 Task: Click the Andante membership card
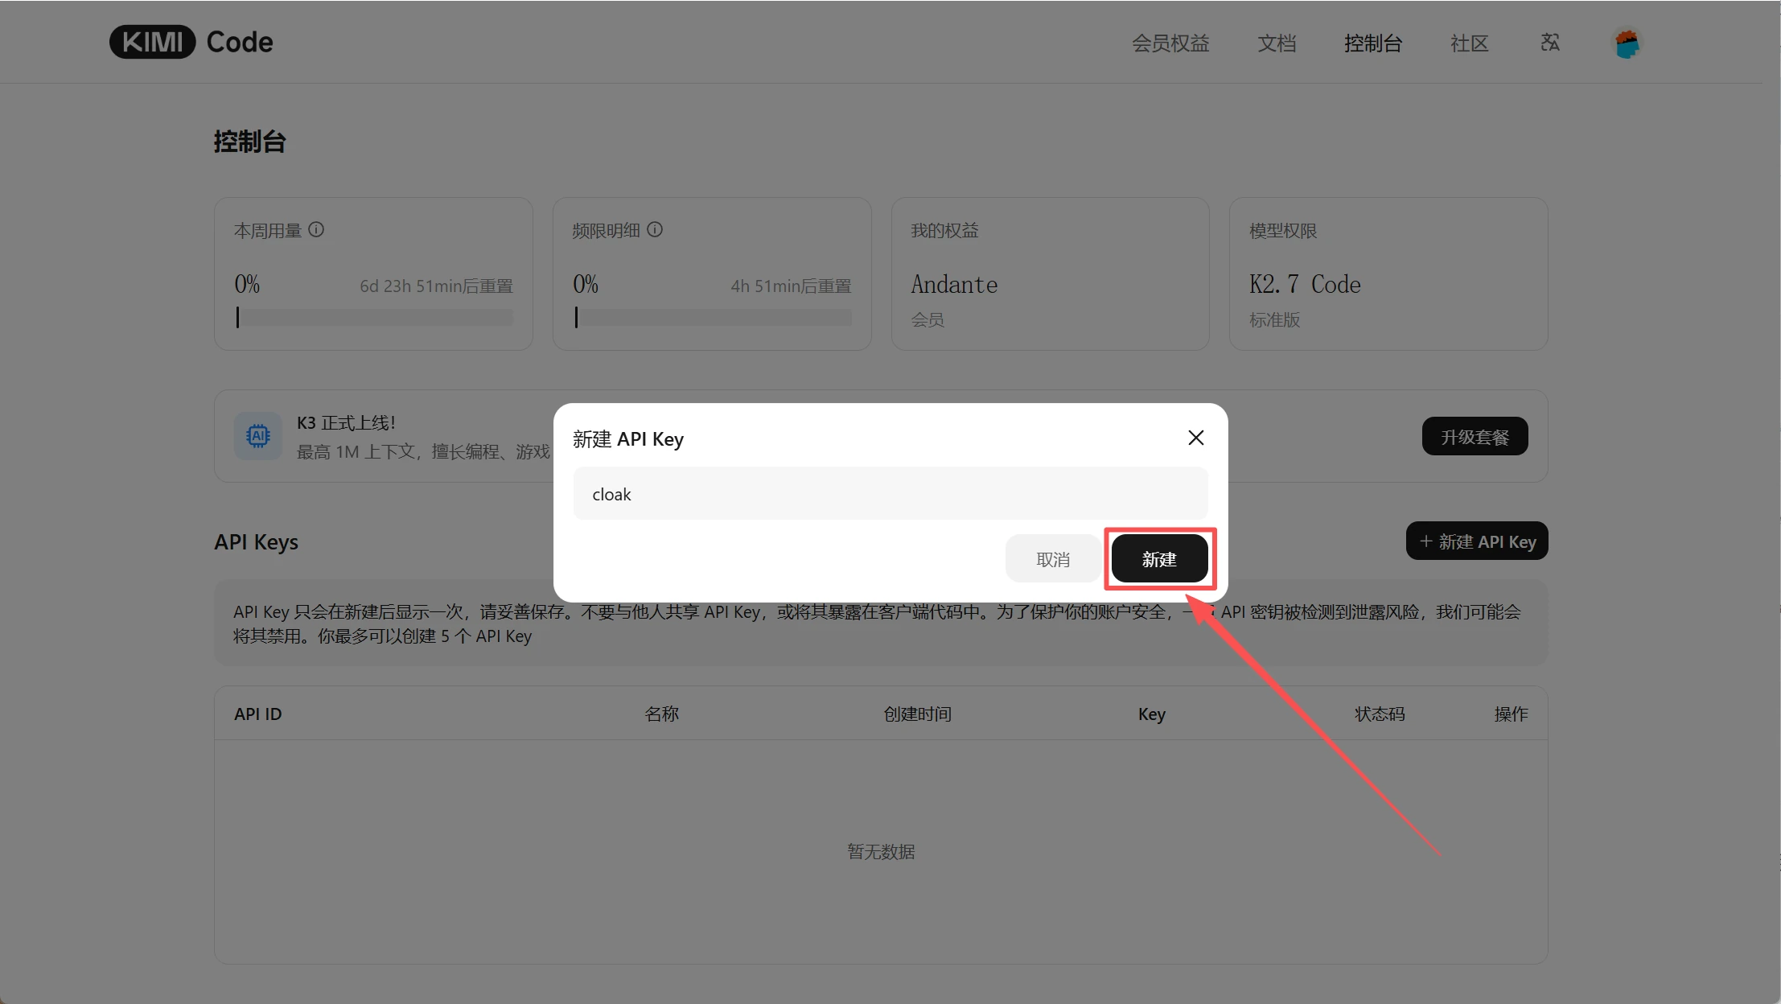tap(1050, 274)
